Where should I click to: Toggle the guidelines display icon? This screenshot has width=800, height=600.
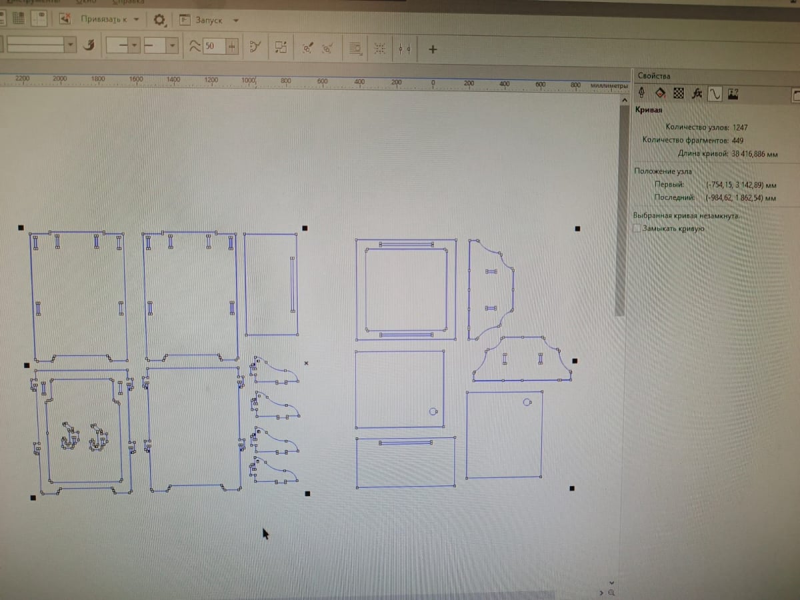(40, 19)
